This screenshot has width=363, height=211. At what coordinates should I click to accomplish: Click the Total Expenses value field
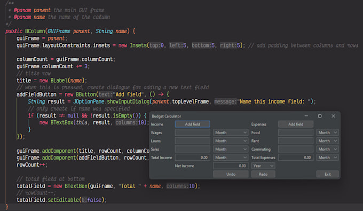296,158
